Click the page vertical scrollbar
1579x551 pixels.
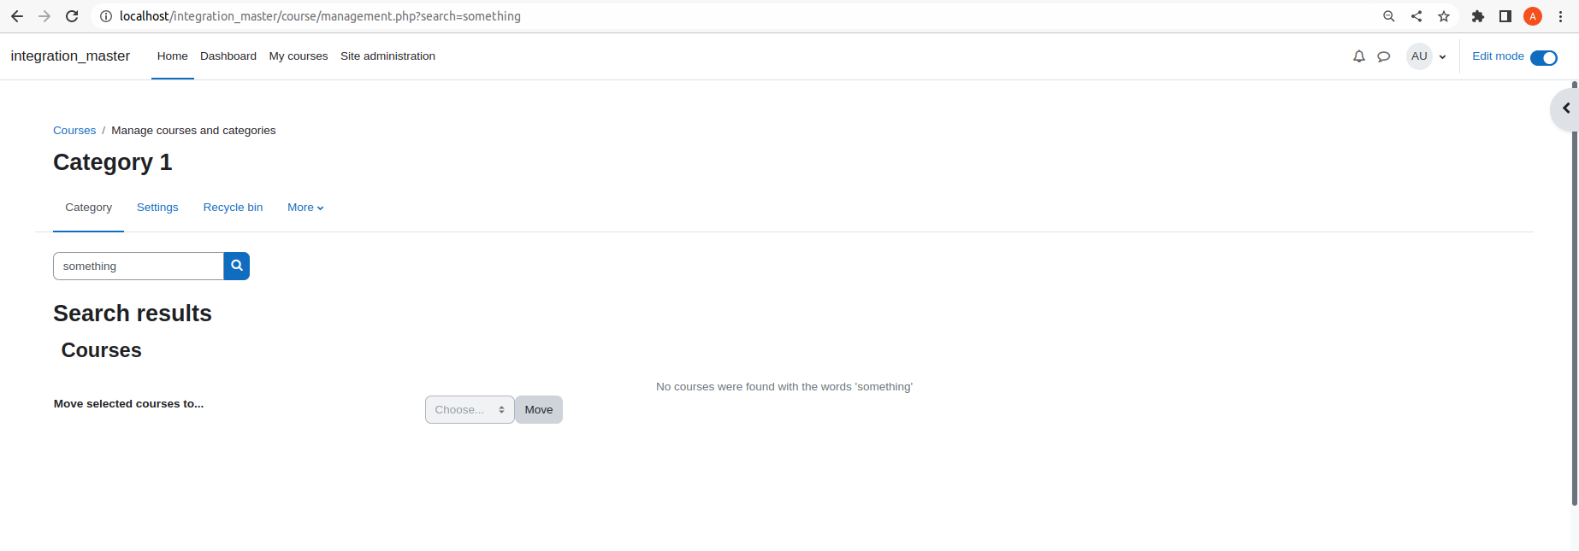click(x=1574, y=295)
